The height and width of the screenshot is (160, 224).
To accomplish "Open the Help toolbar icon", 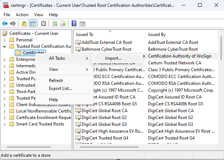I will point(74,24).
